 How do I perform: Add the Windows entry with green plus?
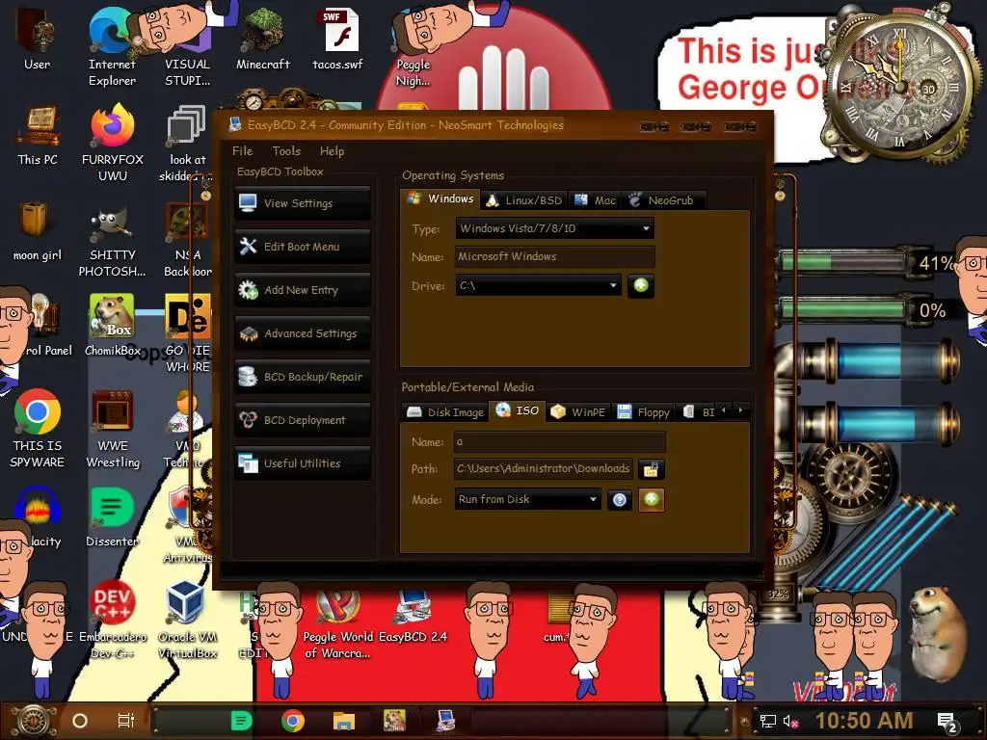(x=641, y=285)
